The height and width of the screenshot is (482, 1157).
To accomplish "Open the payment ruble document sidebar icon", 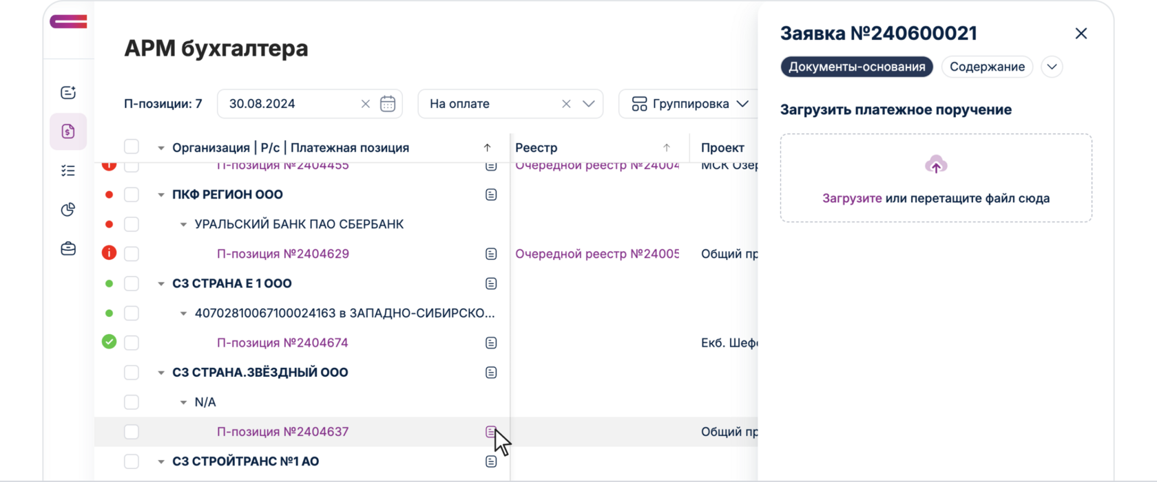I will pyautogui.click(x=68, y=131).
